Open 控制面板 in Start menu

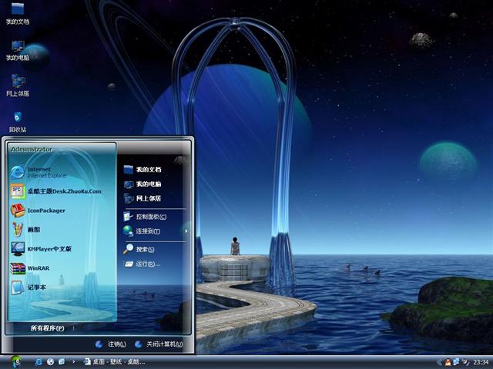click(x=149, y=217)
